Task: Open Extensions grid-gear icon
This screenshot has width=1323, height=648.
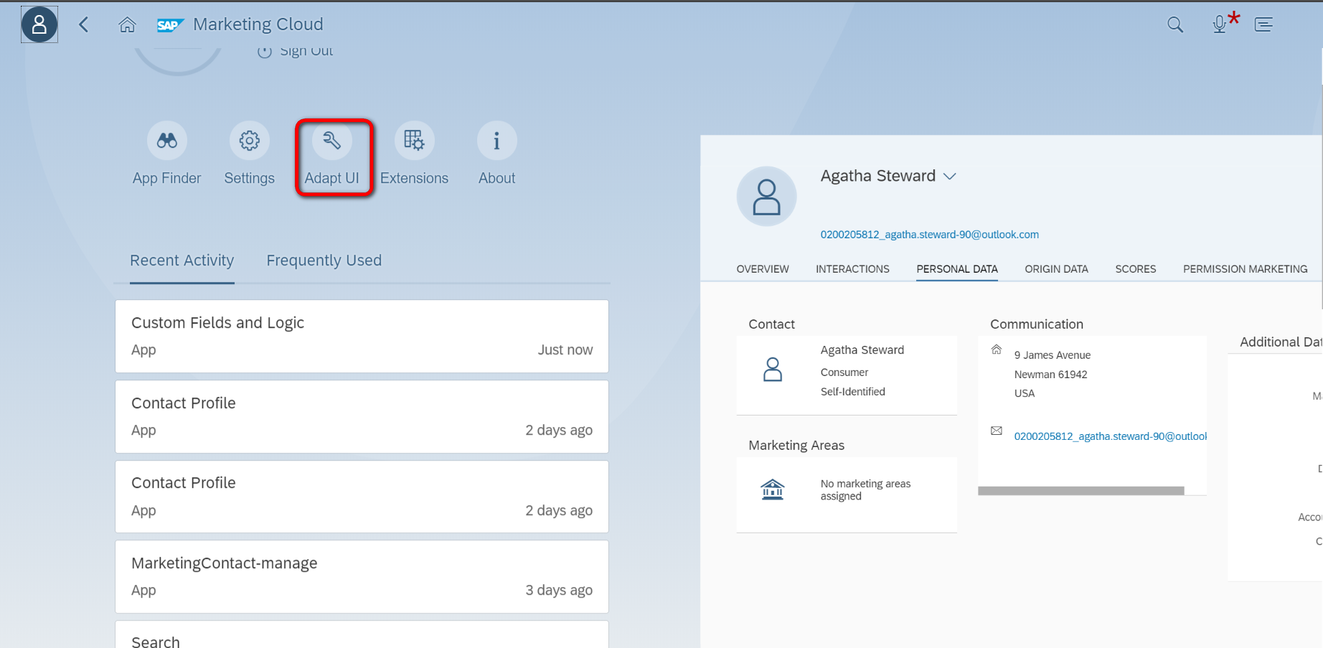Action: click(414, 141)
